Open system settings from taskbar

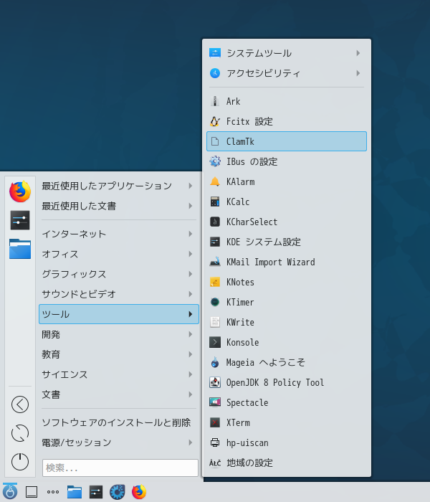[96, 492]
